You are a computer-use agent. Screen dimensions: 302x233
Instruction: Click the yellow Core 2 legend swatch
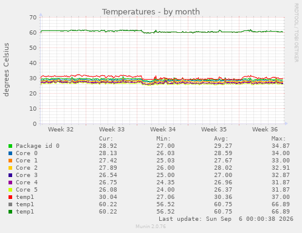pos(10,168)
